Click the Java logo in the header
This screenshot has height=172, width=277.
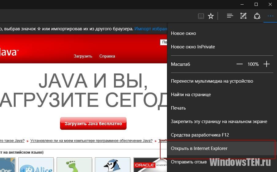point(9,52)
